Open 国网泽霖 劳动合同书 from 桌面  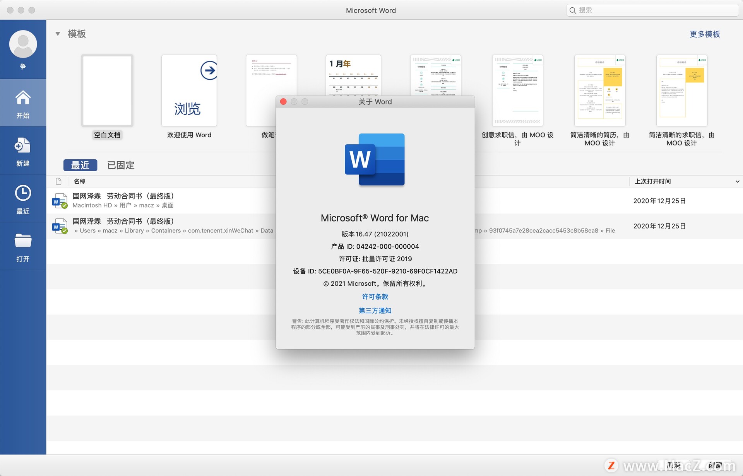(123, 196)
